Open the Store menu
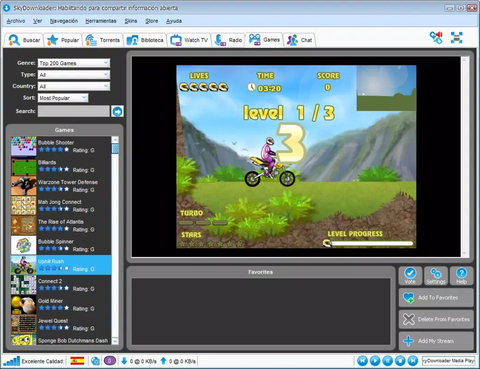Viewport: 480px width, 369px height. [x=151, y=21]
